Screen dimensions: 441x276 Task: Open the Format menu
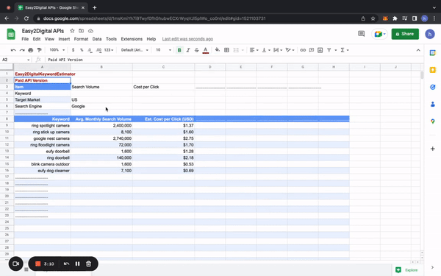[81, 39]
